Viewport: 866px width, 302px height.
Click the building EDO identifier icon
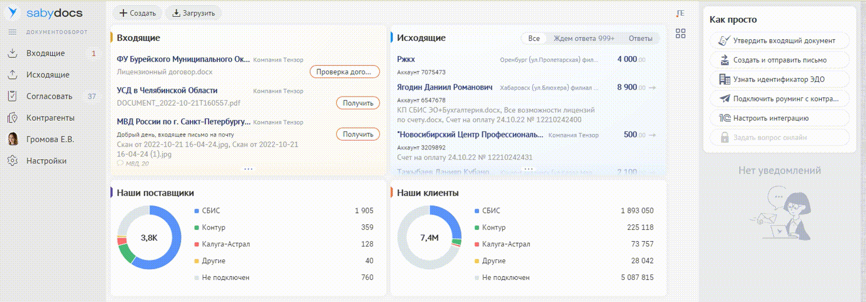click(x=725, y=79)
